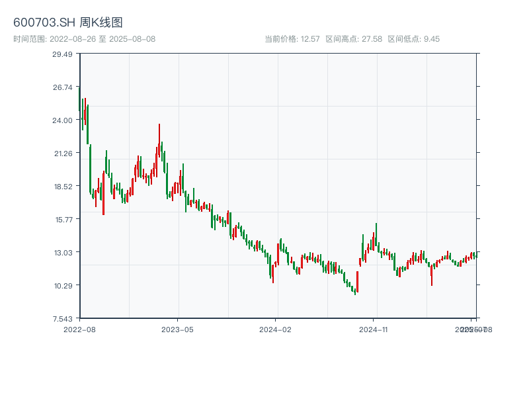
Task: Click y-axis value 21.26
Action: (63, 154)
